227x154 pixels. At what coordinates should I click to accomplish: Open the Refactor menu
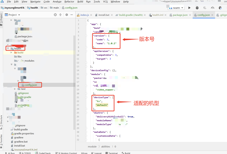[x=69, y=2]
